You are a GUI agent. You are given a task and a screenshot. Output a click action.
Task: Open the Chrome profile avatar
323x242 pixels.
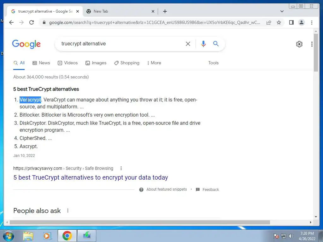301,22
